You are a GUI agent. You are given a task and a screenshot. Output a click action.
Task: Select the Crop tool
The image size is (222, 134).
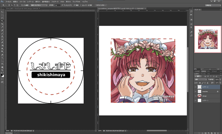coord(2,24)
